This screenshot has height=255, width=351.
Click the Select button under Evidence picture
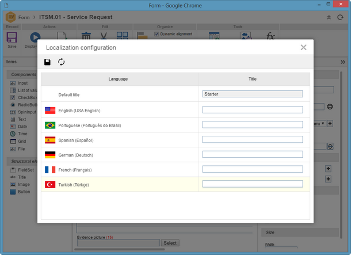click(x=170, y=243)
